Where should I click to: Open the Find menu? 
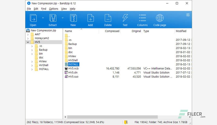pos(44,9)
